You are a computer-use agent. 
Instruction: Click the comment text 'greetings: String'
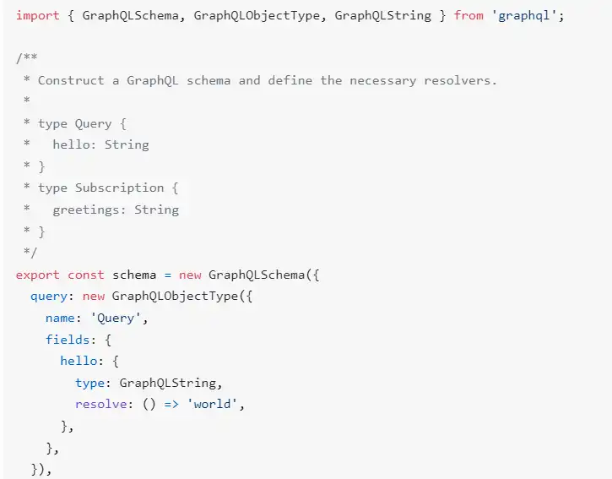[116, 210]
